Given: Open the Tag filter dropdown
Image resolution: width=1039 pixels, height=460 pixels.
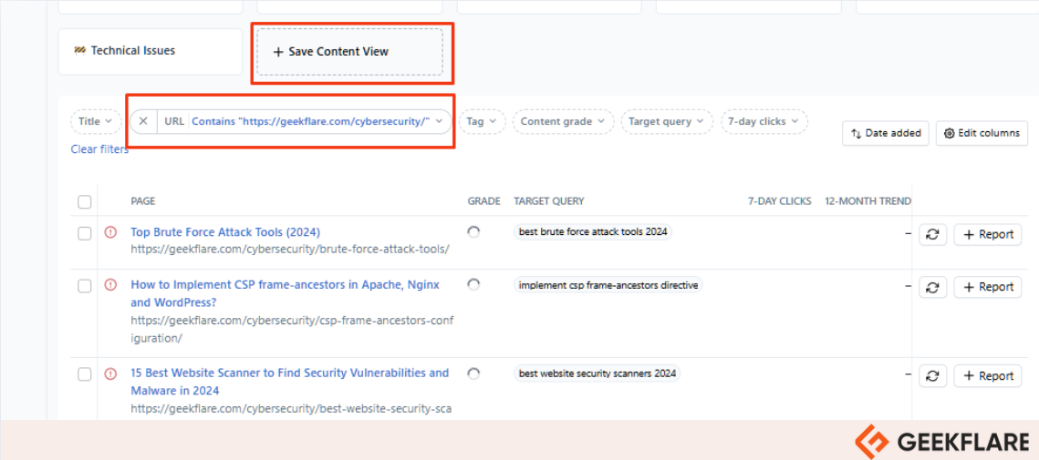Looking at the screenshot, I should pos(482,121).
